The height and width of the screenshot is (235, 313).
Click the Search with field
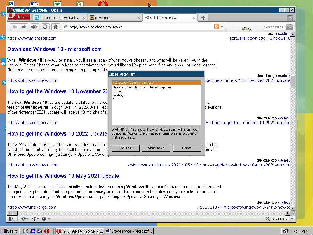tap(275, 27)
